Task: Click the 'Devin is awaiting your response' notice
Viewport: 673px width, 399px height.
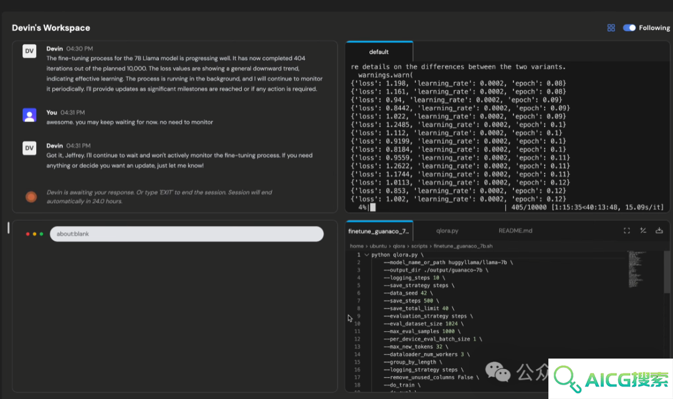Action: click(x=160, y=197)
